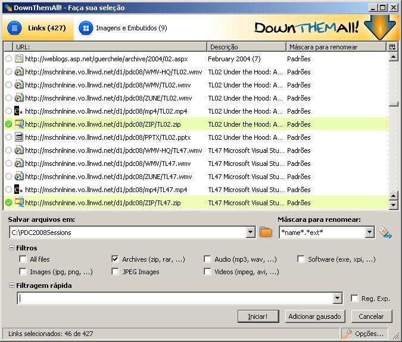Open rename mask tags helper icon
402x342 pixels.
point(385,233)
